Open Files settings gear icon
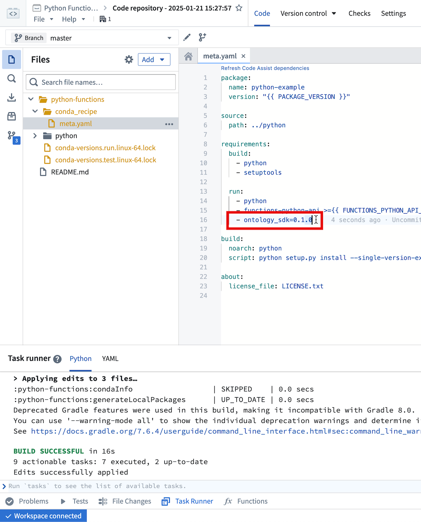The height and width of the screenshot is (522, 421). pos(129,60)
